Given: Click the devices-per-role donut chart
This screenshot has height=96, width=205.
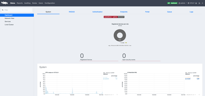Looking at the screenshot, I should pos(120,35).
